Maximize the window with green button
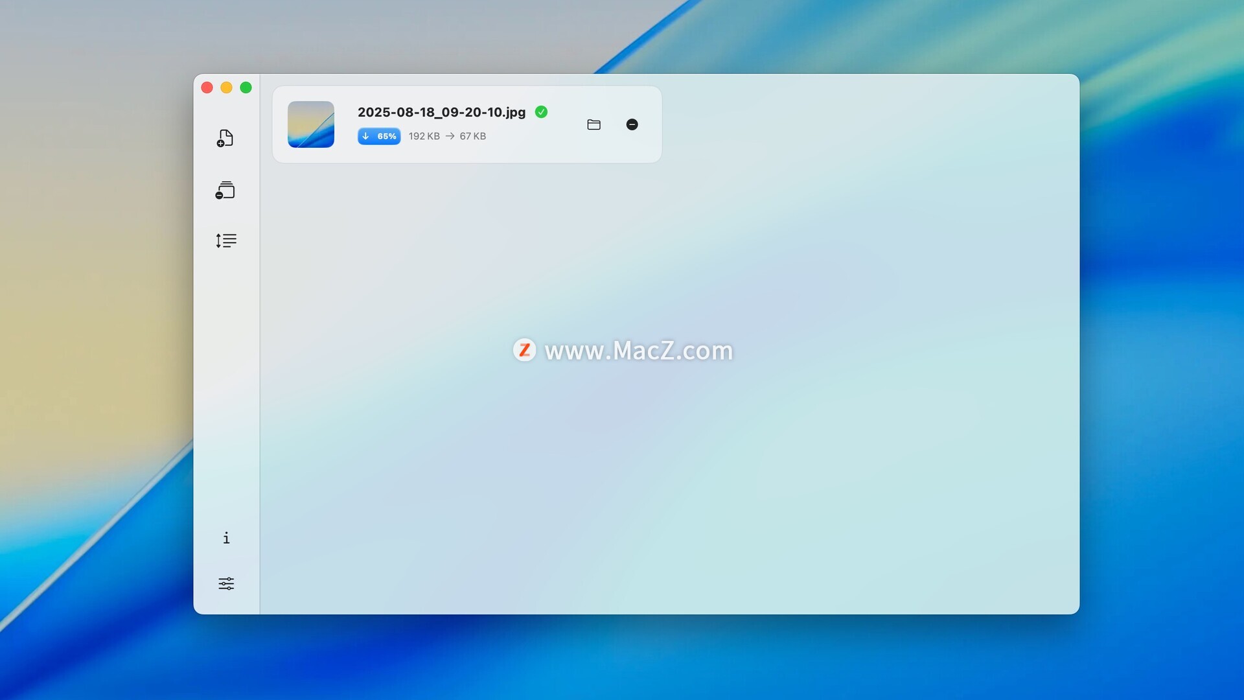Screen dimensions: 1244x700 click(246, 87)
